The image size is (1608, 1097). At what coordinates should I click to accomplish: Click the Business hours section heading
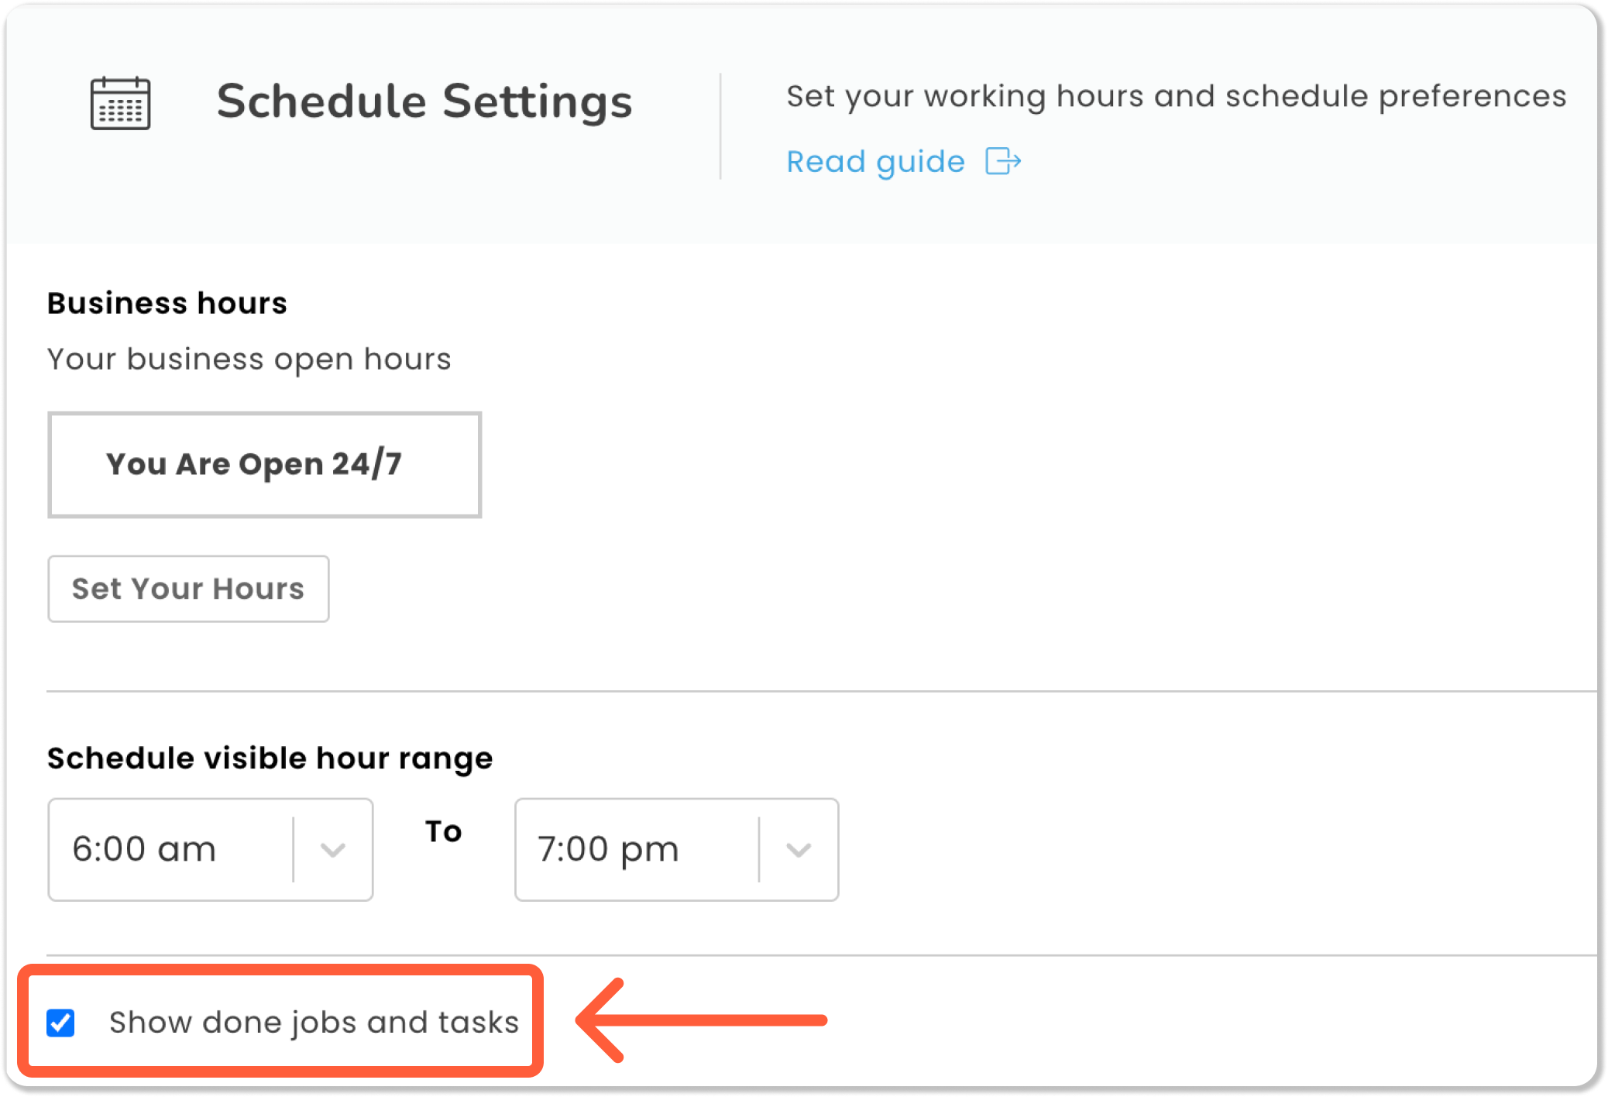click(x=167, y=303)
